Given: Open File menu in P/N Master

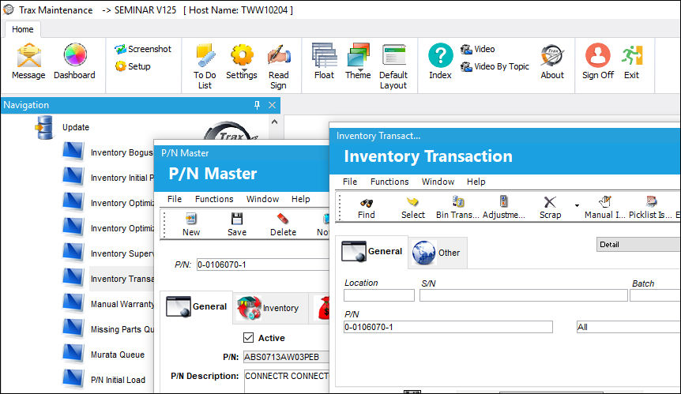Looking at the screenshot, I should (175, 199).
